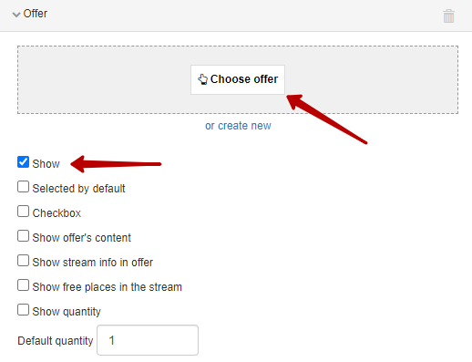The width and height of the screenshot is (472, 362).
Task: Click the 'Show quantity' label text
Action: click(x=67, y=312)
